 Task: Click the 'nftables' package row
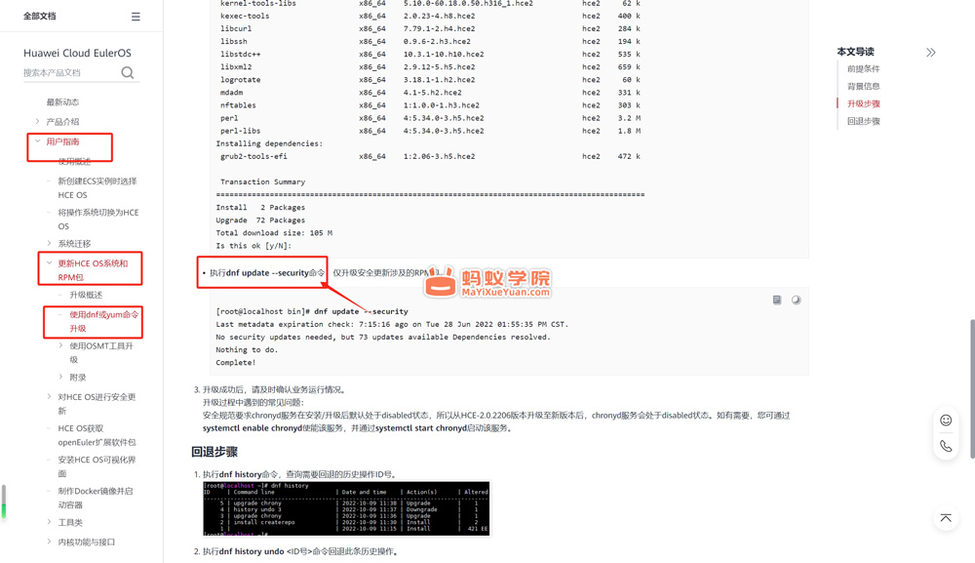(x=430, y=105)
